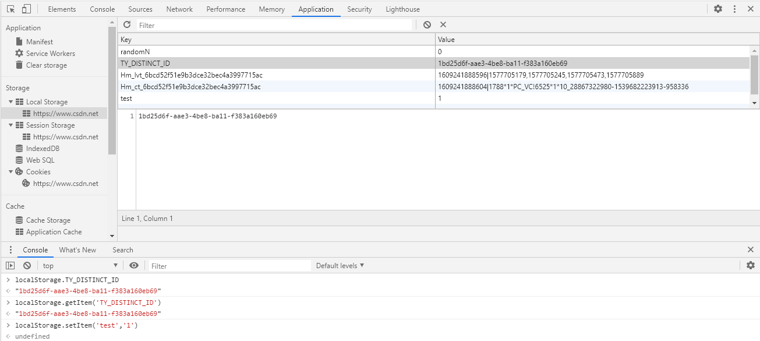Open the top JavaScript context dropdown
Image resolution: width=760 pixels, height=341 pixels.
(x=80, y=265)
